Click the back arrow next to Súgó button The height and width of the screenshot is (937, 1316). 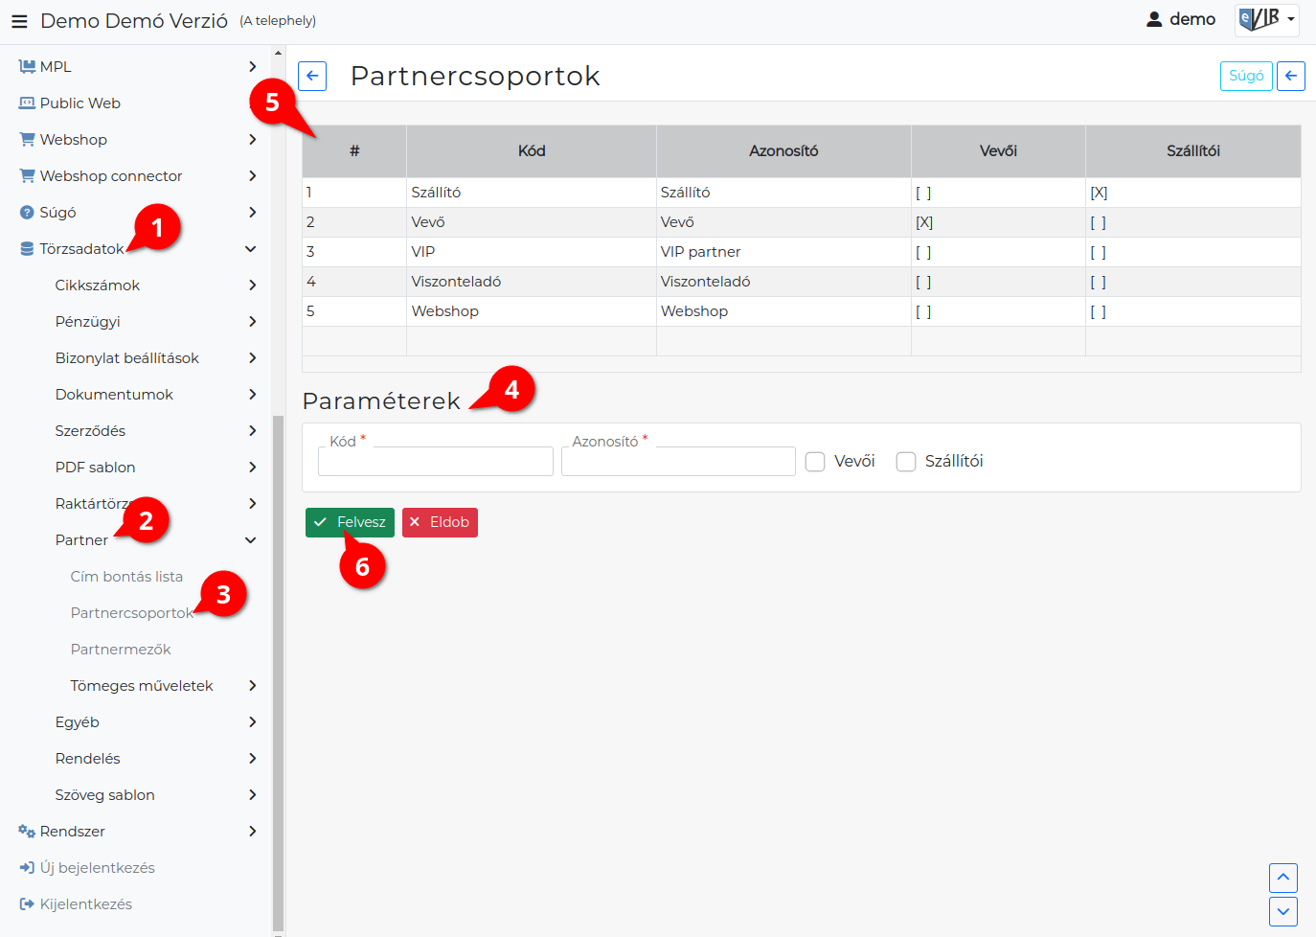click(x=1291, y=76)
